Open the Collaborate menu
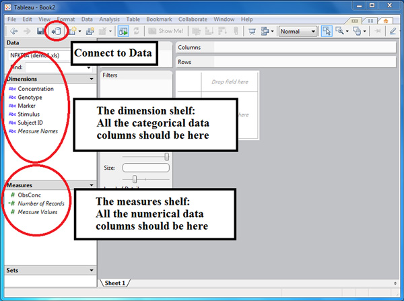 [x=193, y=20]
